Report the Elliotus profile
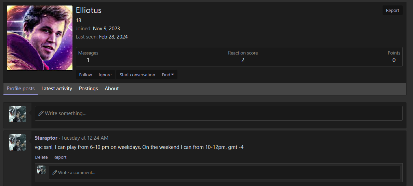The height and width of the screenshot is (186, 413). (x=392, y=11)
